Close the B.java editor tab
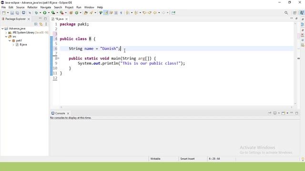 tap(67, 19)
